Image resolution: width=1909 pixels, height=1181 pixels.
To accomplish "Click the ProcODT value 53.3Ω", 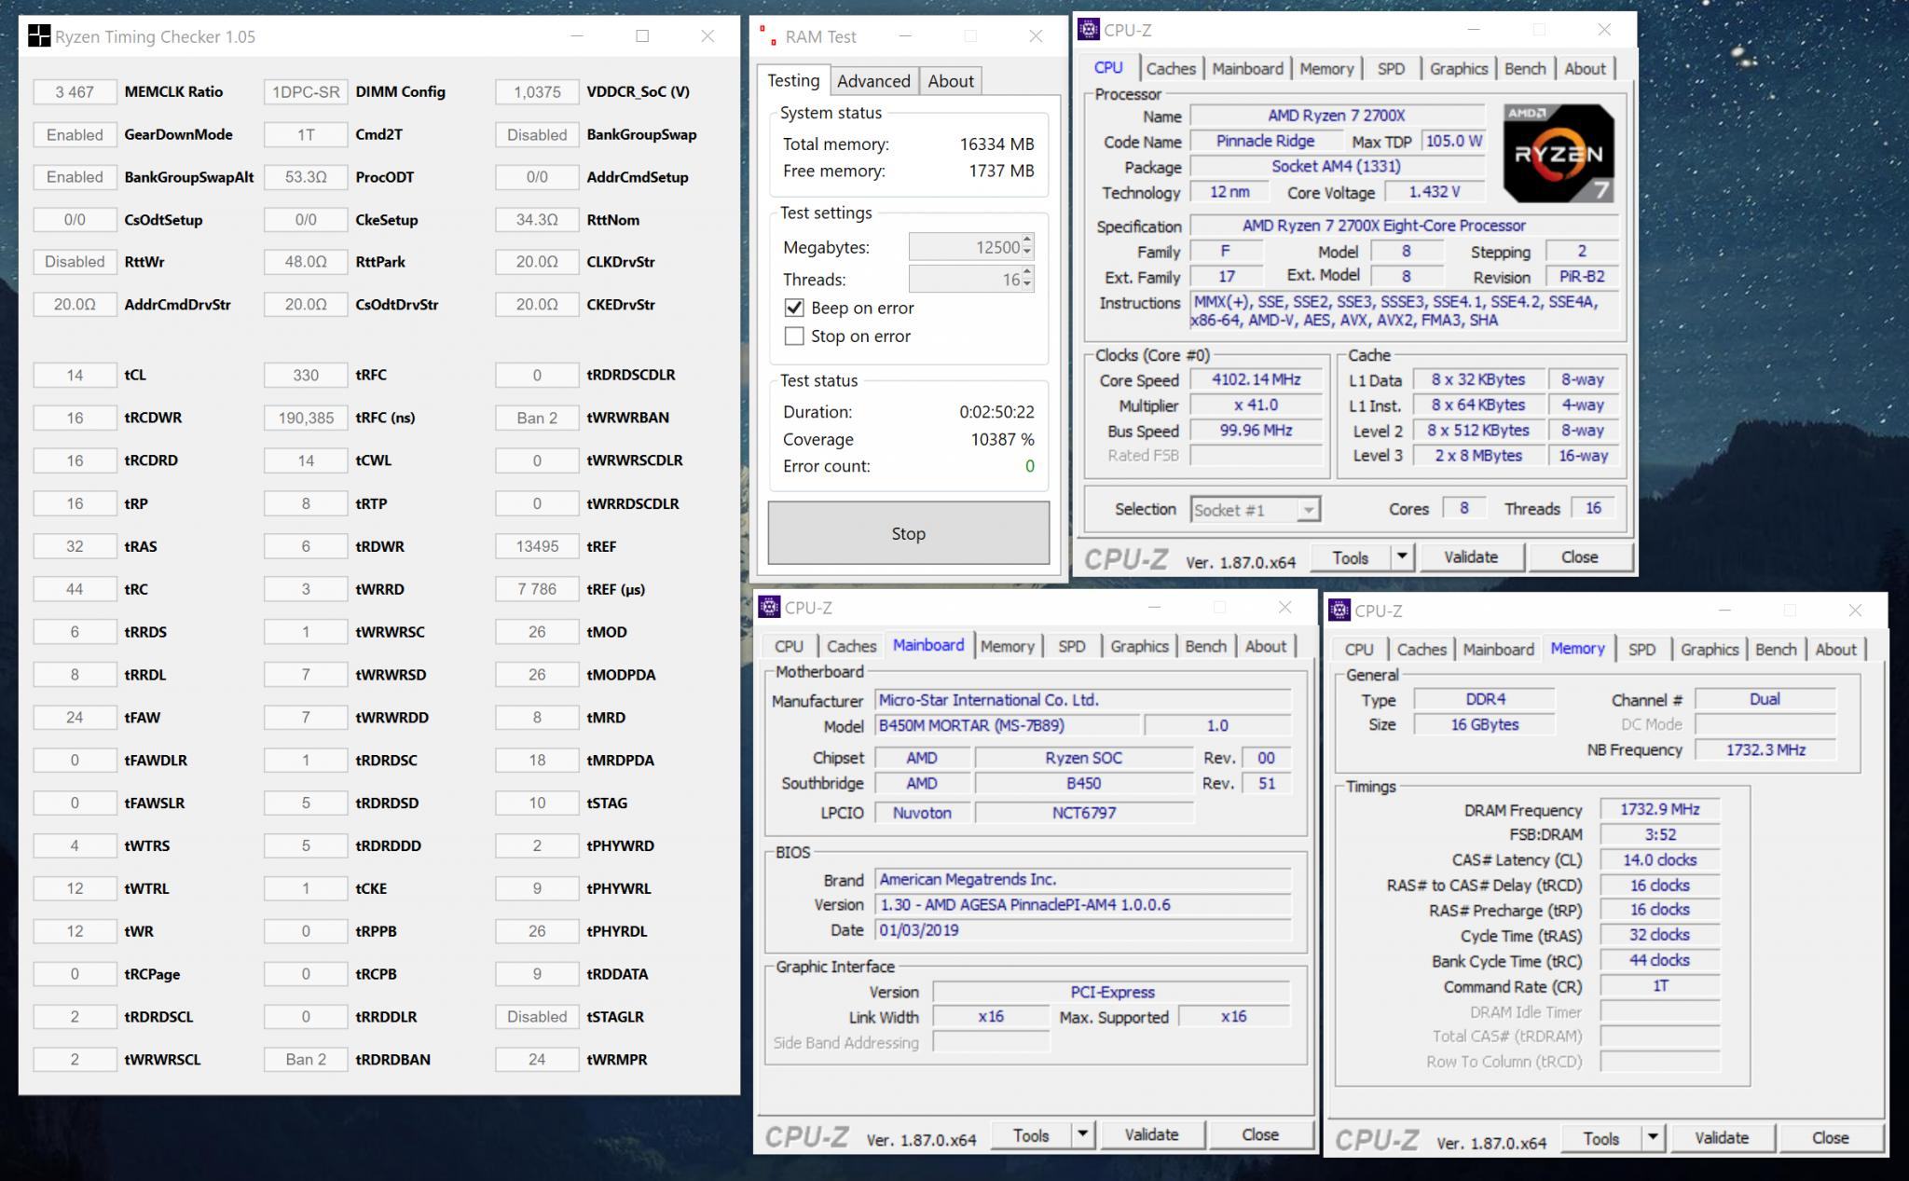I will click(306, 177).
